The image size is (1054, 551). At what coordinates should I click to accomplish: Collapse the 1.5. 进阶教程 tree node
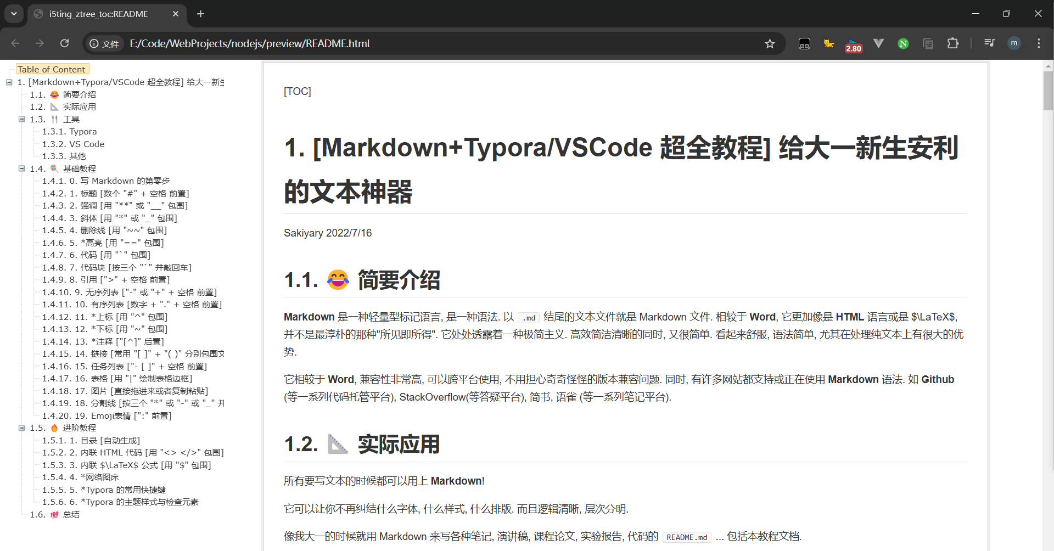(x=21, y=428)
